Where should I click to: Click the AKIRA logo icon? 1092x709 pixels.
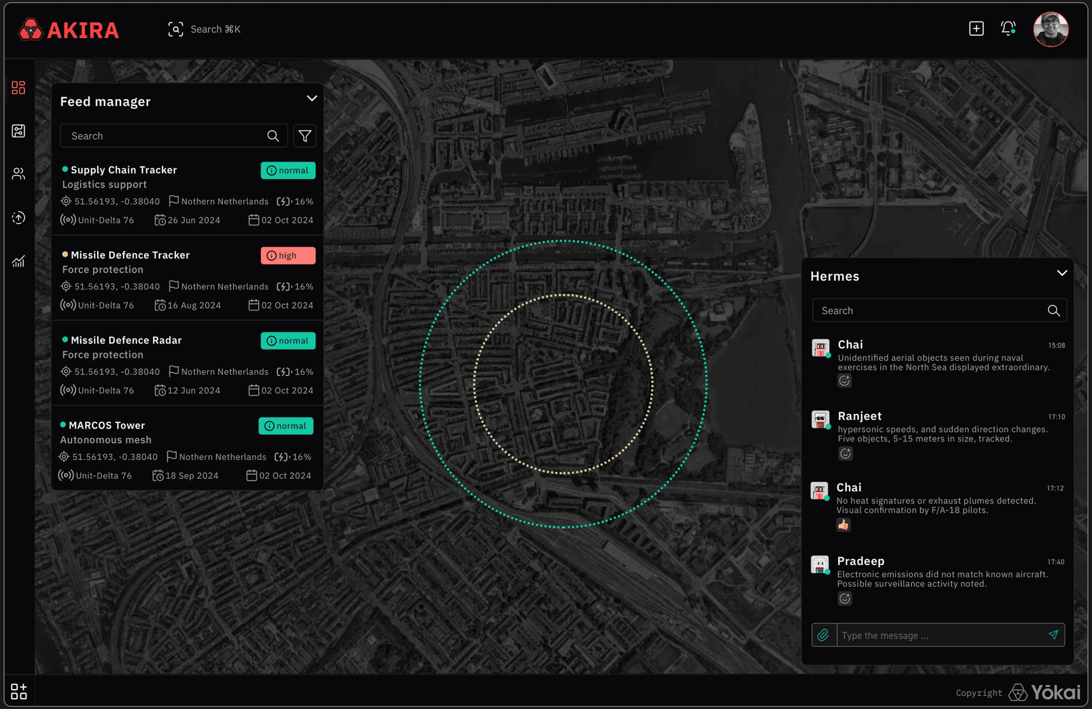coord(30,28)
